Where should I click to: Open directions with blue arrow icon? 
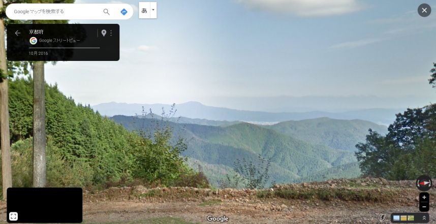point(124,12)
